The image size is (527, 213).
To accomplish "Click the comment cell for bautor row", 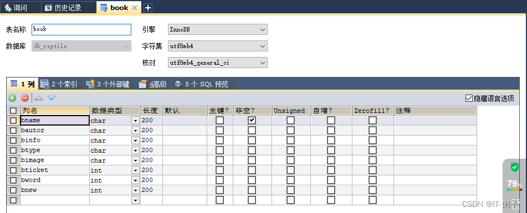I will coord(435,131).
